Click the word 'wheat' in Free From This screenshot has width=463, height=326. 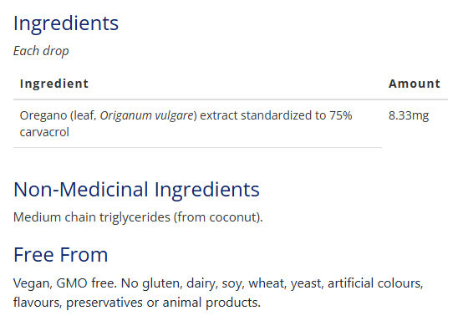(x=267, y=283)
